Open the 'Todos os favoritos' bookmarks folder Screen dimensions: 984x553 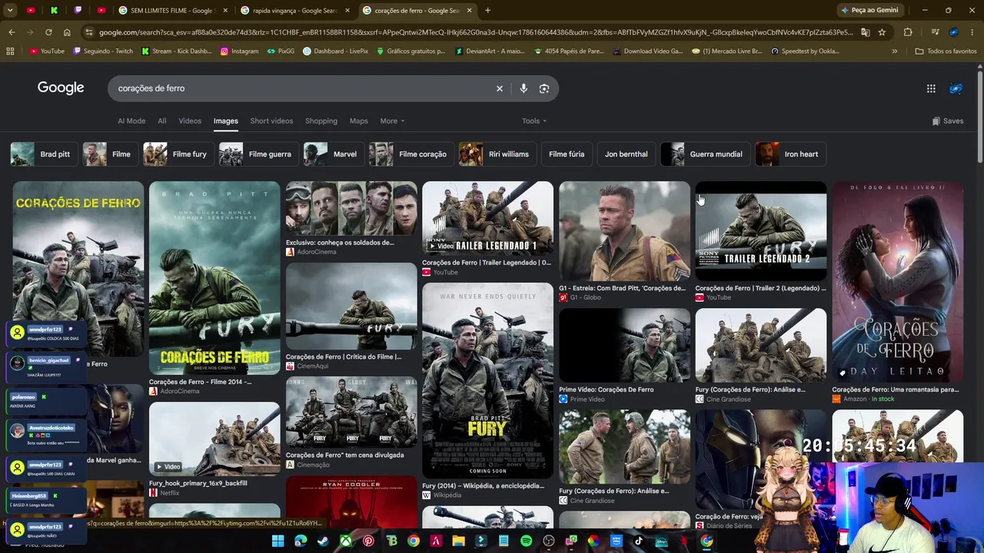click(946, 51)
